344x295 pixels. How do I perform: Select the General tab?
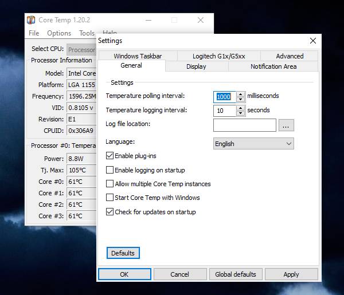[131, 65]
